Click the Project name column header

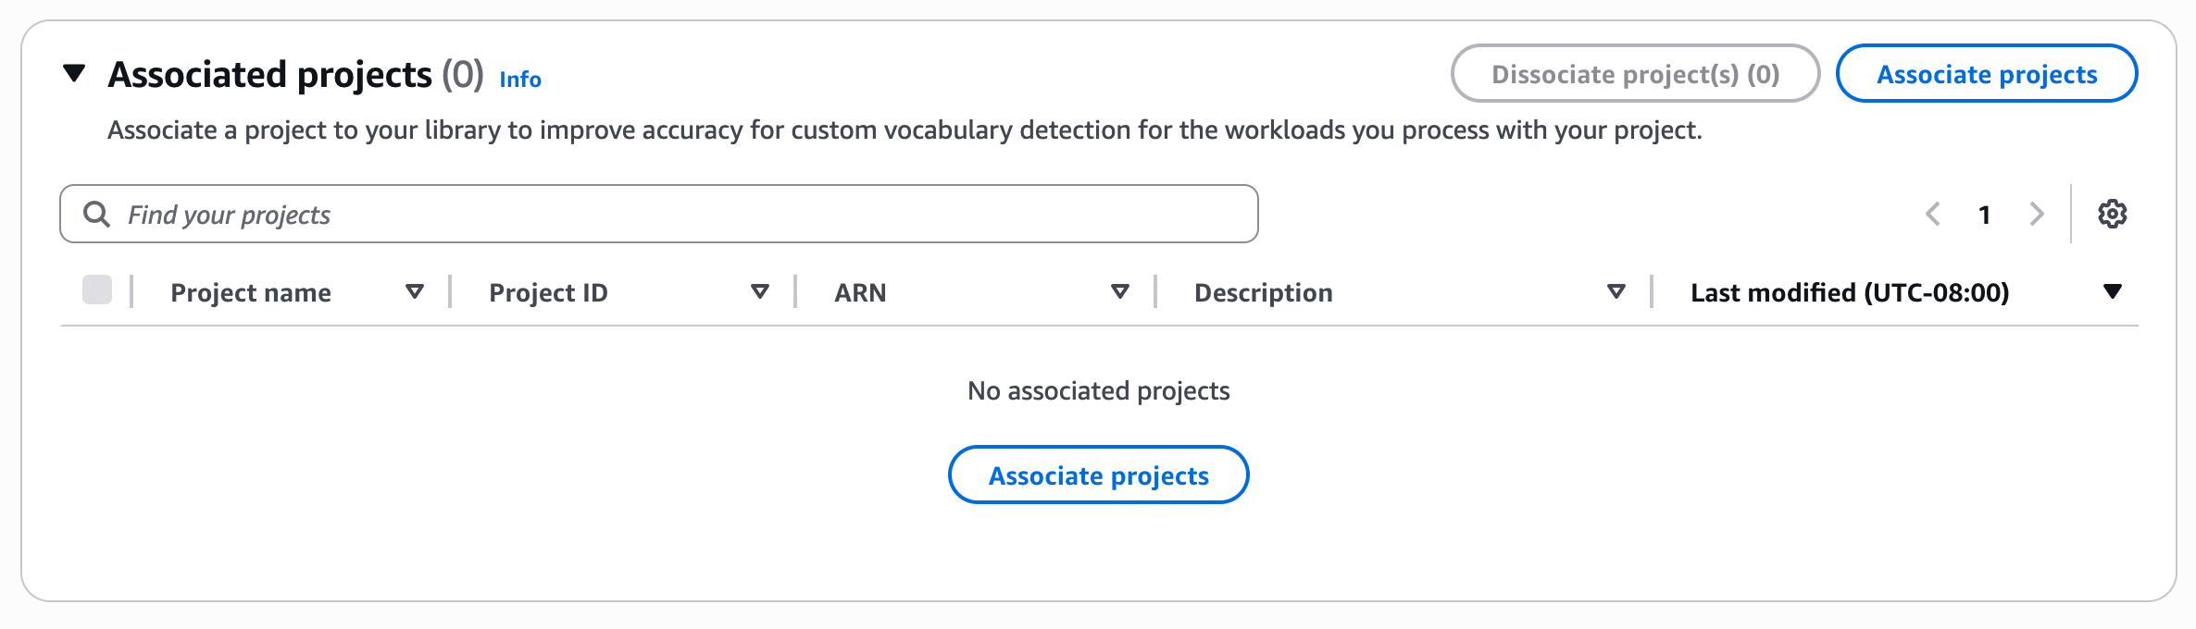(251, 292)
